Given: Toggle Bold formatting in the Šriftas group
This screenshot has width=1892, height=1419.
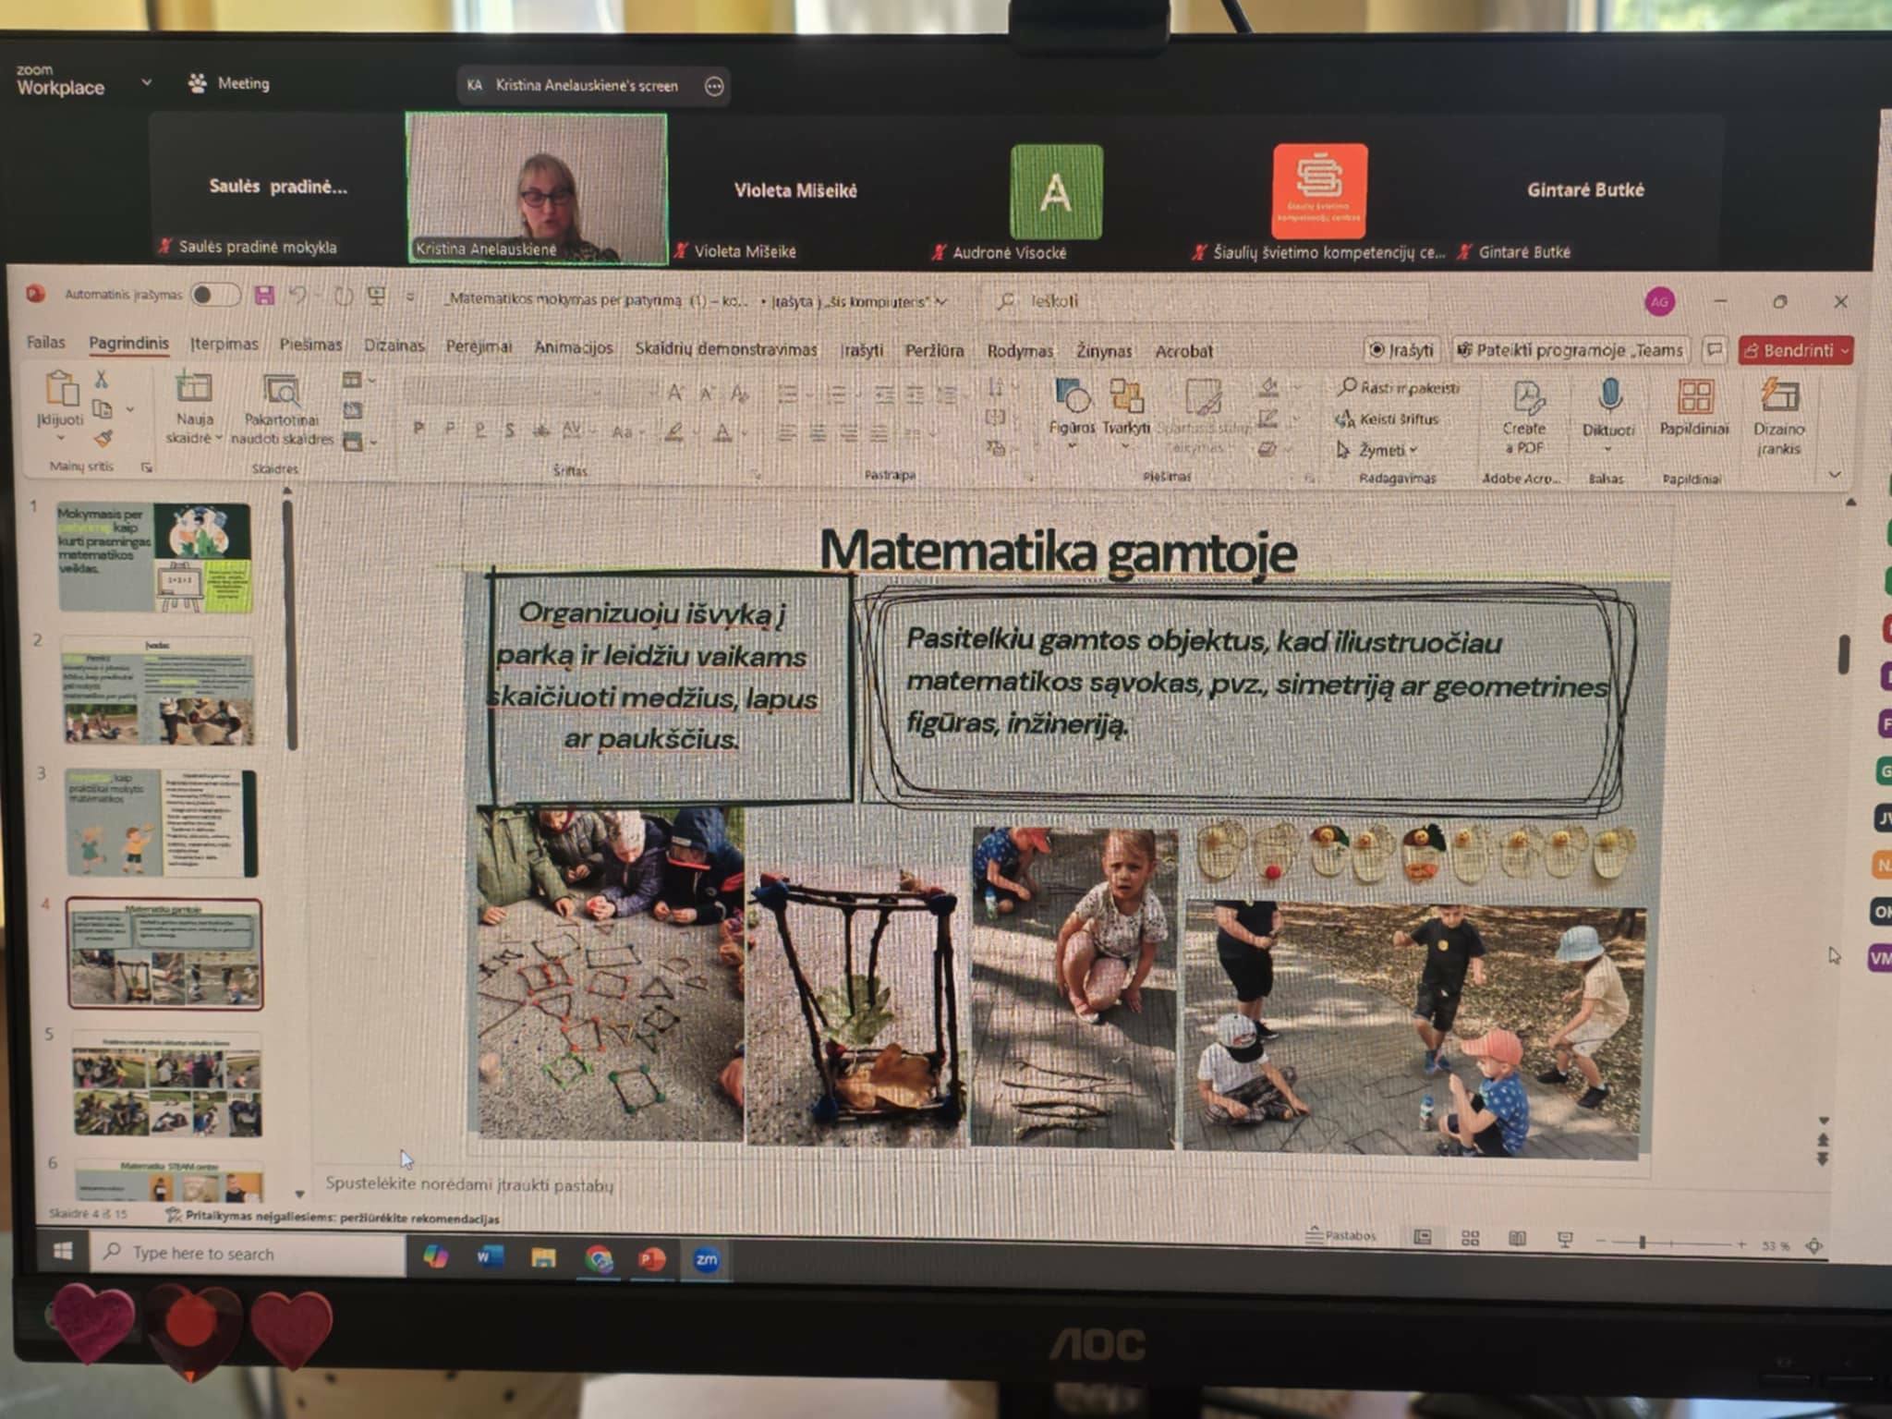Looking at the screenshot, I should [x=419, y=429].
